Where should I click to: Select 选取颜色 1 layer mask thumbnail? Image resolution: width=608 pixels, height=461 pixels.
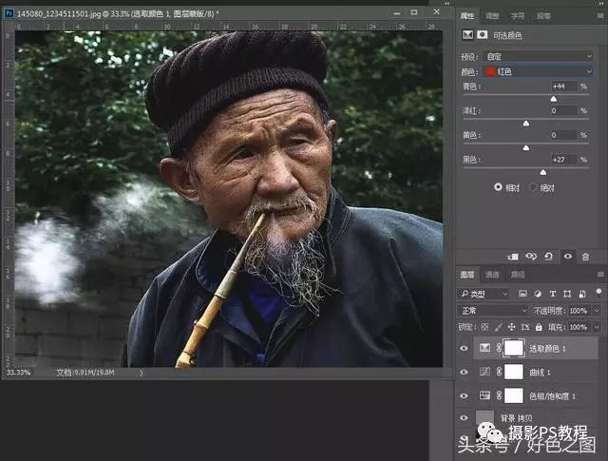coord(514,348)
